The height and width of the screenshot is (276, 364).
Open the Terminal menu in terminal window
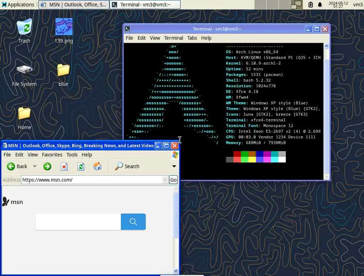173,38
